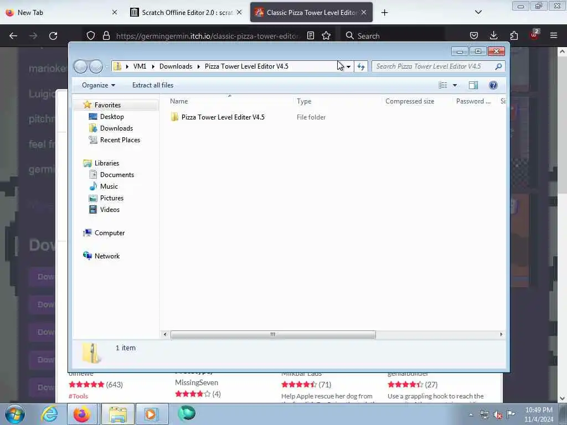Click the zip folder icon in address bar
Viewport: 567px width, 425px height.
(117, 66)
